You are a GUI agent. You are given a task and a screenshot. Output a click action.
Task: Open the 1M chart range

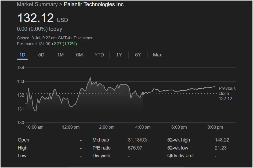tap(60, 55)
